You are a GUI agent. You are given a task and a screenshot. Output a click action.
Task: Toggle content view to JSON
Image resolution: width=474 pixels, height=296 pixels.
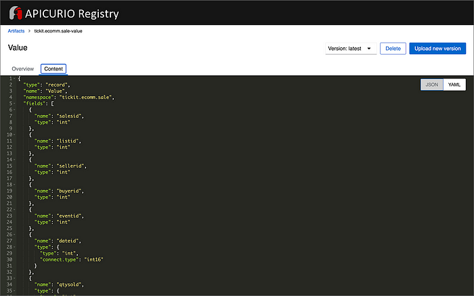tap(432, 84)
